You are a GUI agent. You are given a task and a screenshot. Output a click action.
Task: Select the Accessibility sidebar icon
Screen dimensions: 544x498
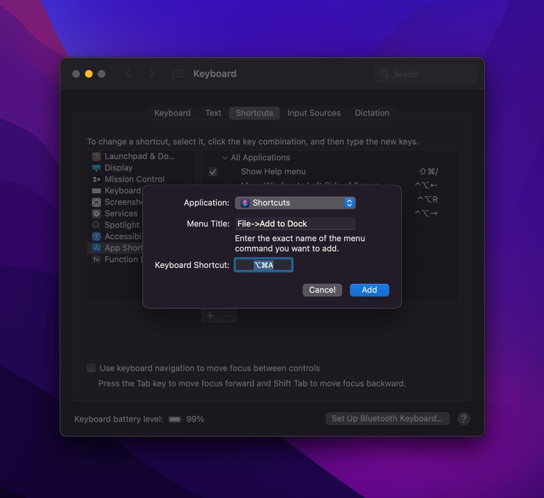pos(96,236)
